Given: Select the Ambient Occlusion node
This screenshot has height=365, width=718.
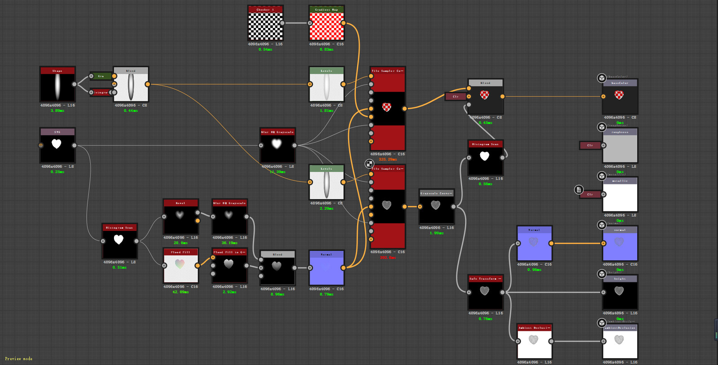Looking at the screenshot, I should [x=534, y=341].
